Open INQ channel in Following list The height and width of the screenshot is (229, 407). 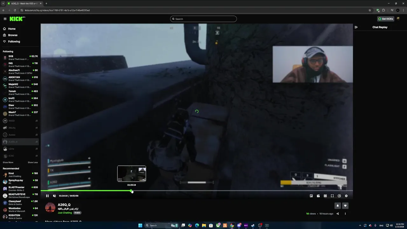coord(20,65)
